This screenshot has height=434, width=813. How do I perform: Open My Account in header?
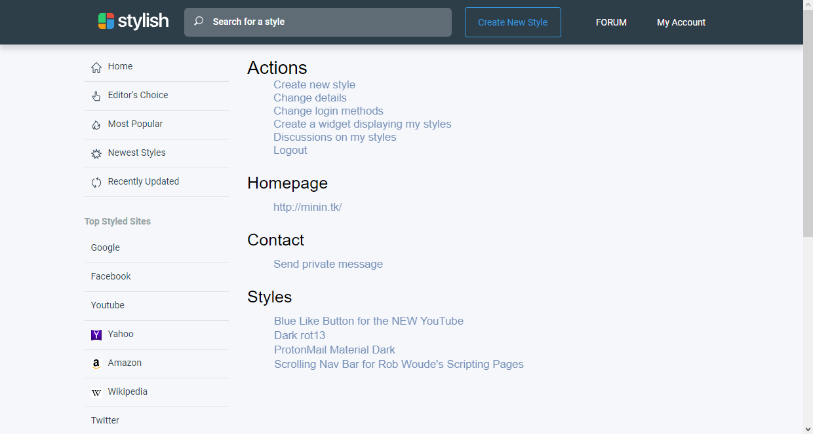click(681, 22)
